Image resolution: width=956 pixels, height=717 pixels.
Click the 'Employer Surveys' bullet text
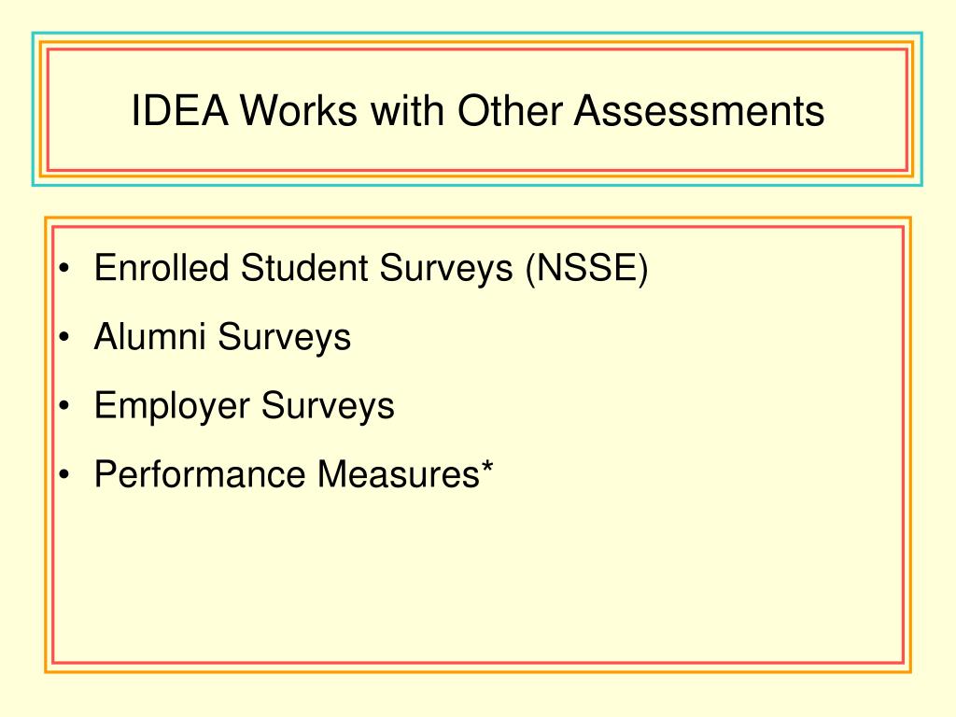click(x=244, y=406)
